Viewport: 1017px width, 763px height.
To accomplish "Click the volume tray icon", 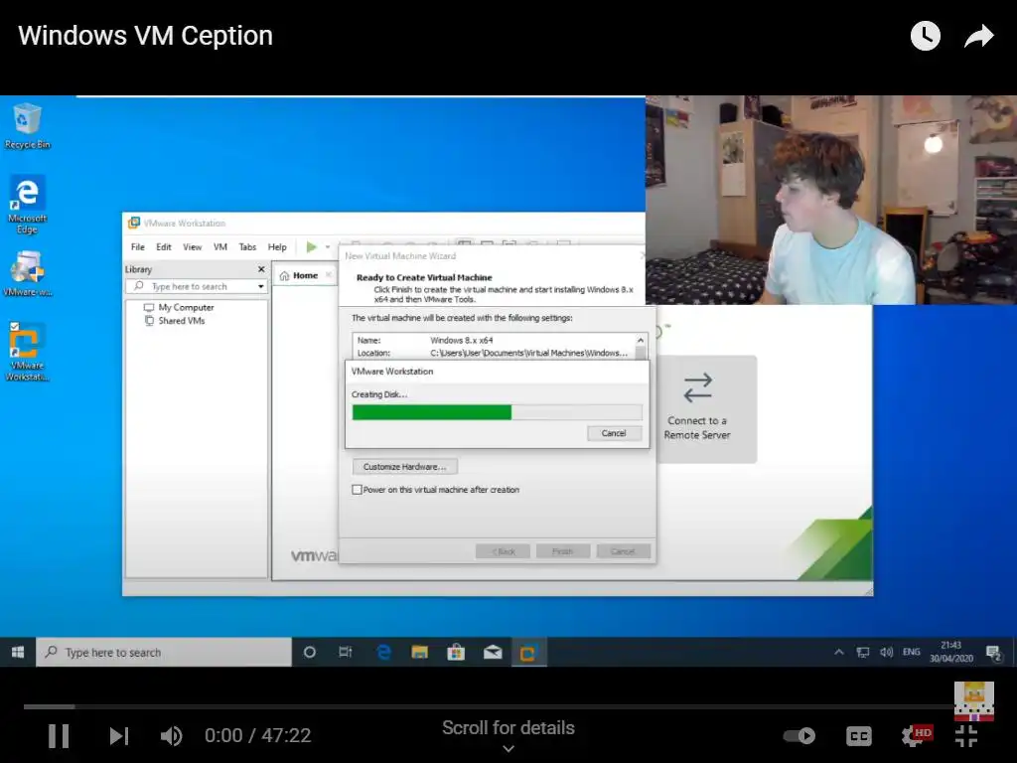I will [x=886, y=652].
